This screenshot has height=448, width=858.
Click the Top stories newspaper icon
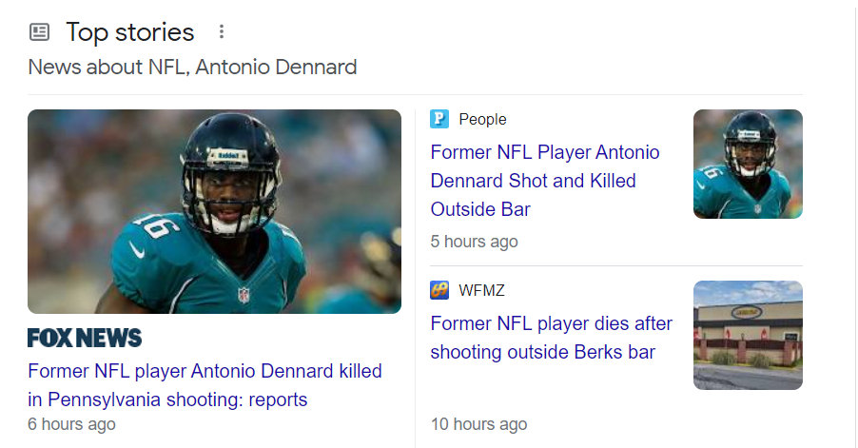(x=39, y=32)
